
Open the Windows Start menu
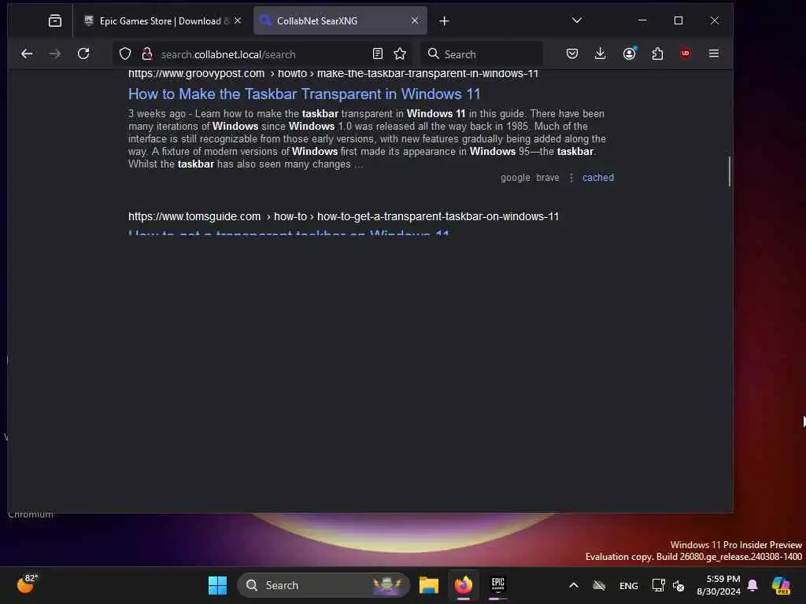coord(217,585)
